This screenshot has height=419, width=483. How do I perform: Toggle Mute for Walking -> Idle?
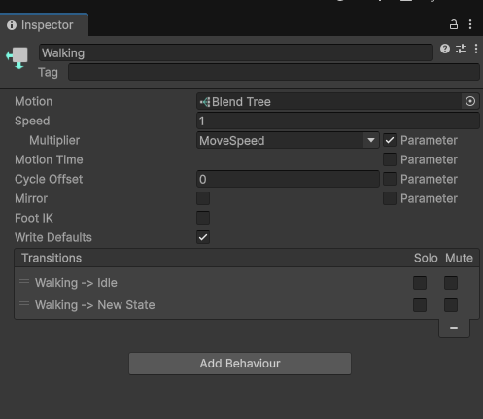click(451, 283)
